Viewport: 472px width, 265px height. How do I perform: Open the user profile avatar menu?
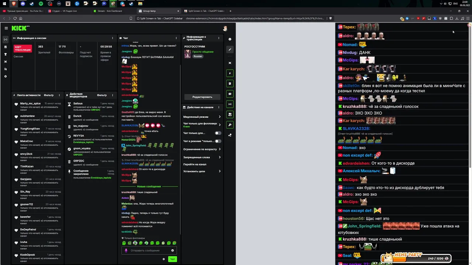tap(225, 28)
